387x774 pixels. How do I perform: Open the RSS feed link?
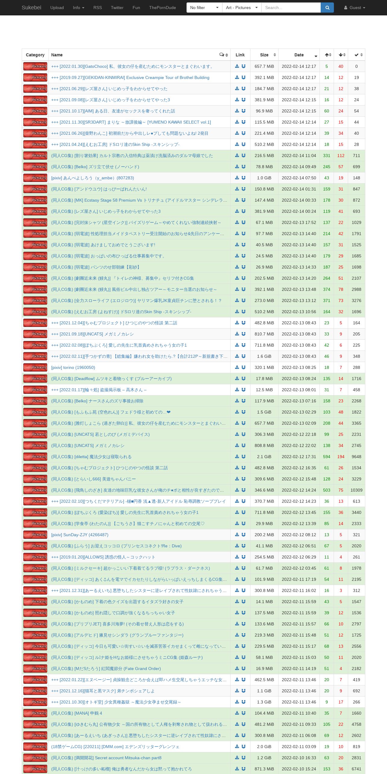tap(98, 8)
